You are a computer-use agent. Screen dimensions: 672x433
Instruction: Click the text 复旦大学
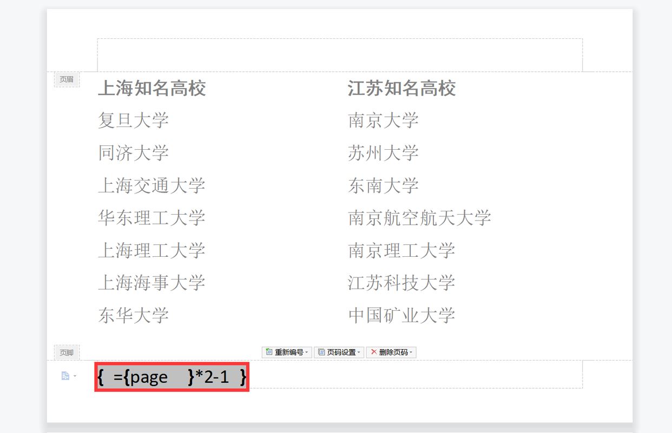(133, 121)
